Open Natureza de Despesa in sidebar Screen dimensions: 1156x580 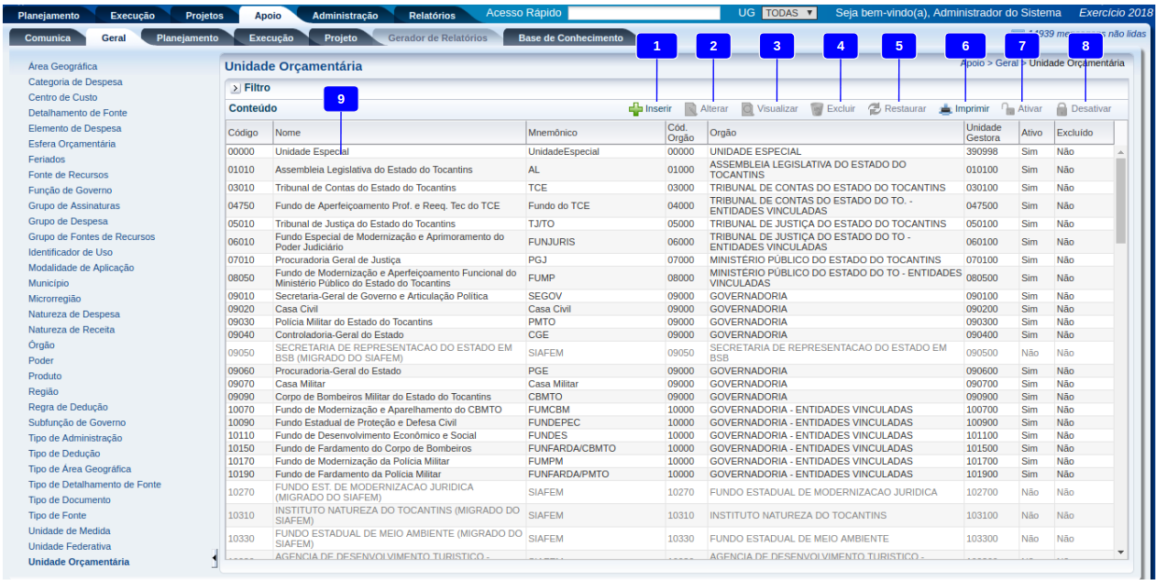coord(73,314)
